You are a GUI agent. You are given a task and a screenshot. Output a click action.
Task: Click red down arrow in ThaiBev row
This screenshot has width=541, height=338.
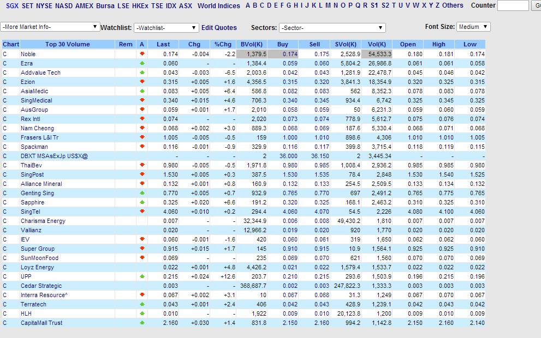[x=142, y=165]
